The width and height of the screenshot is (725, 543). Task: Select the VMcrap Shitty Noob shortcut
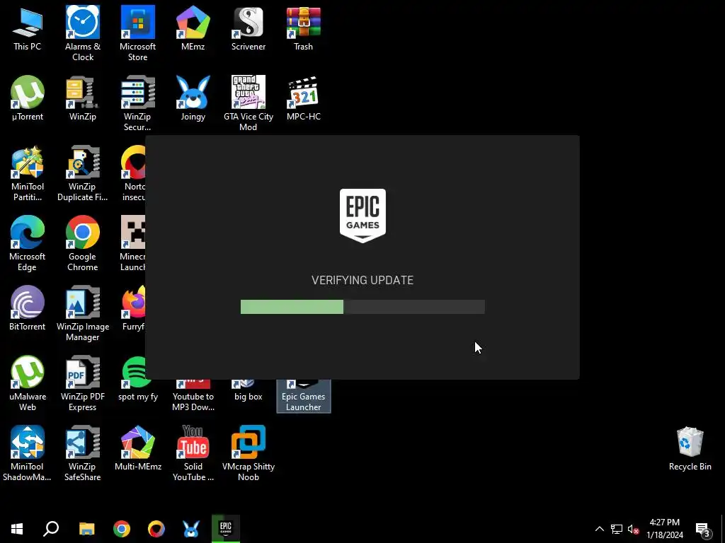pyautogui.click(x=249, y=453)
